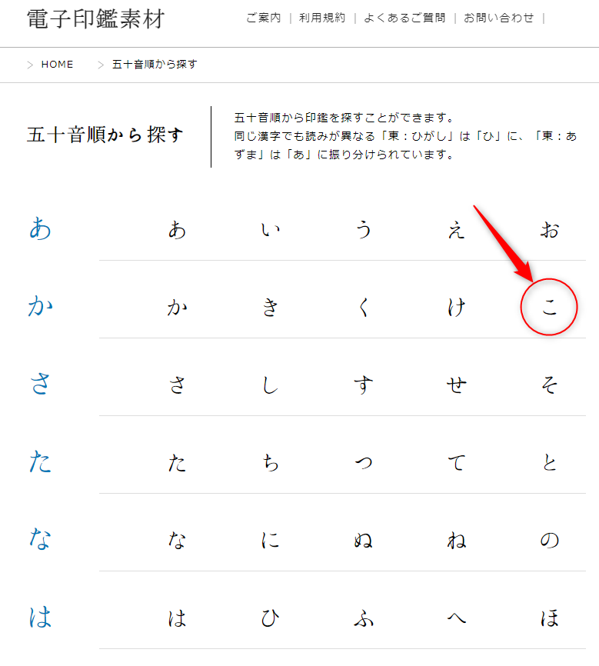Choose the そ kana link

pos(550,385)
